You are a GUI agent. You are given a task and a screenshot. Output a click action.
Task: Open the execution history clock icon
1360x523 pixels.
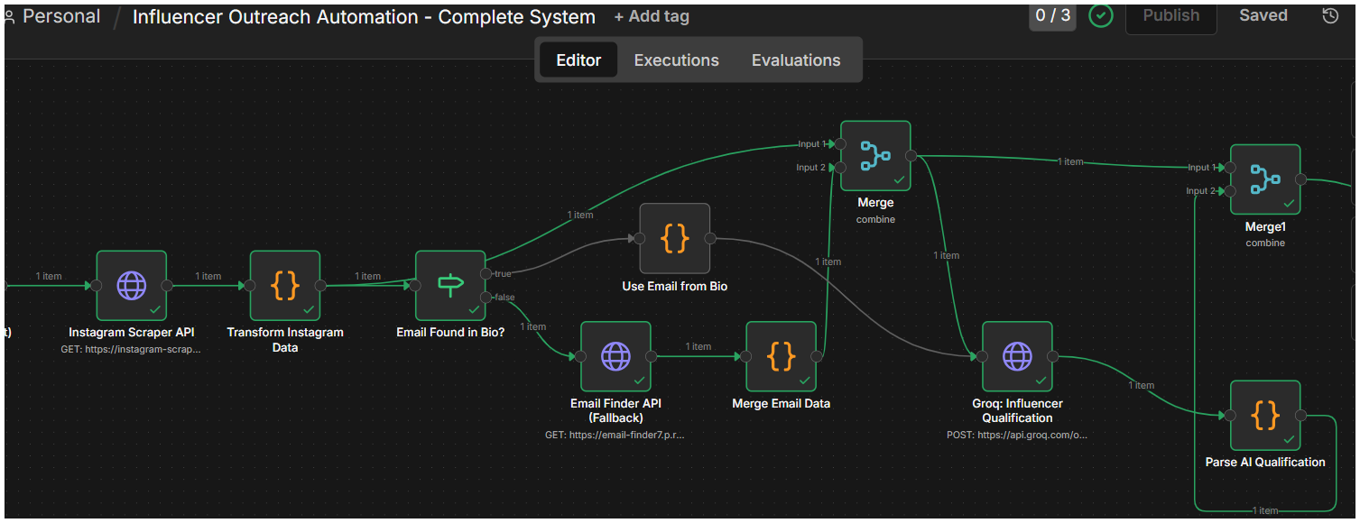(1330, 15)
